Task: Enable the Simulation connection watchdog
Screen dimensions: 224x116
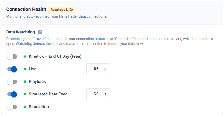Action: click(12, 107)
